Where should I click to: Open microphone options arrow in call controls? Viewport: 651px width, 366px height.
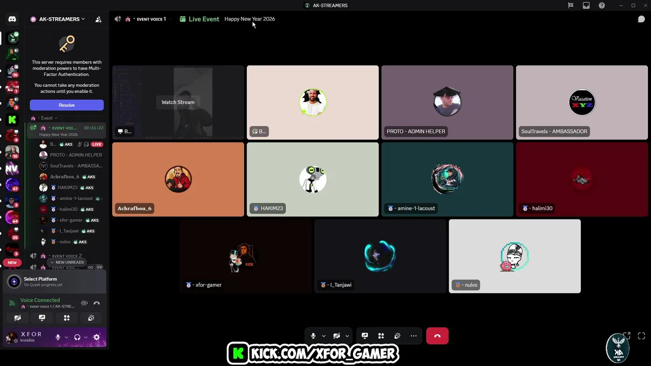tap(323, 336)
